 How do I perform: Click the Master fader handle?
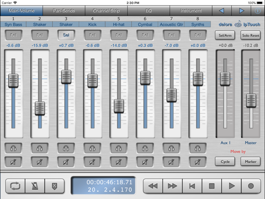(x=251, y=100)
